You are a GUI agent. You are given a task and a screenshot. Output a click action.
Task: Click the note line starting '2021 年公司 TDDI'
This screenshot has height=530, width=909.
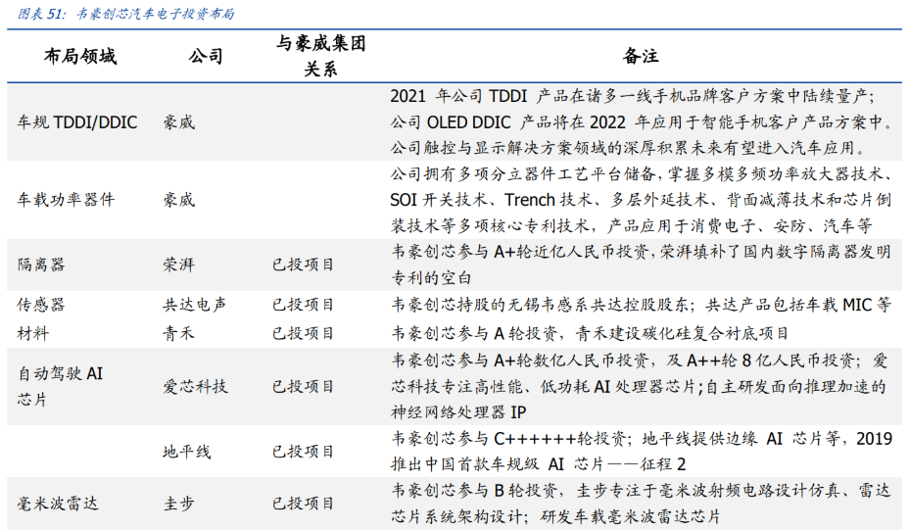[633, 96]
